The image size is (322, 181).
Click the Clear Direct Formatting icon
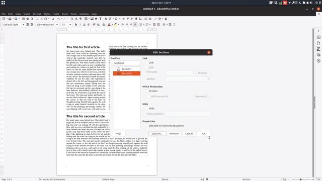click(104, 25)
